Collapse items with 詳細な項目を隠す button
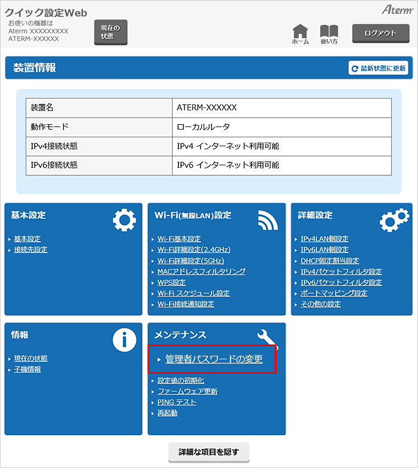Viewport: 418px width, 468px height. click(208, 452)
